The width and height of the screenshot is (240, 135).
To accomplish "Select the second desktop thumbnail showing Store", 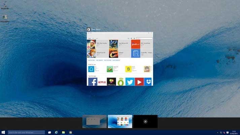I will [x=120, y=122].
